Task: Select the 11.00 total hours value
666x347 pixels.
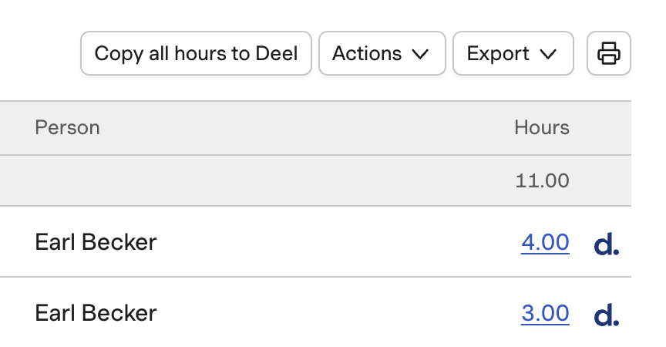Action: coord(542,181)
